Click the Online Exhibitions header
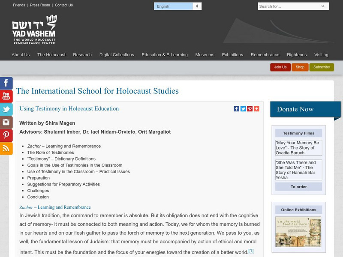Viewport: 343px width, 257px height. [298, 210]
